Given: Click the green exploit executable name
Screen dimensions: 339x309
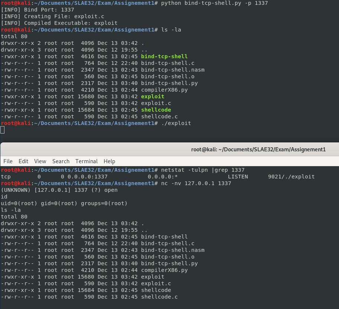Looking at the screenshot, I should 152,96.
